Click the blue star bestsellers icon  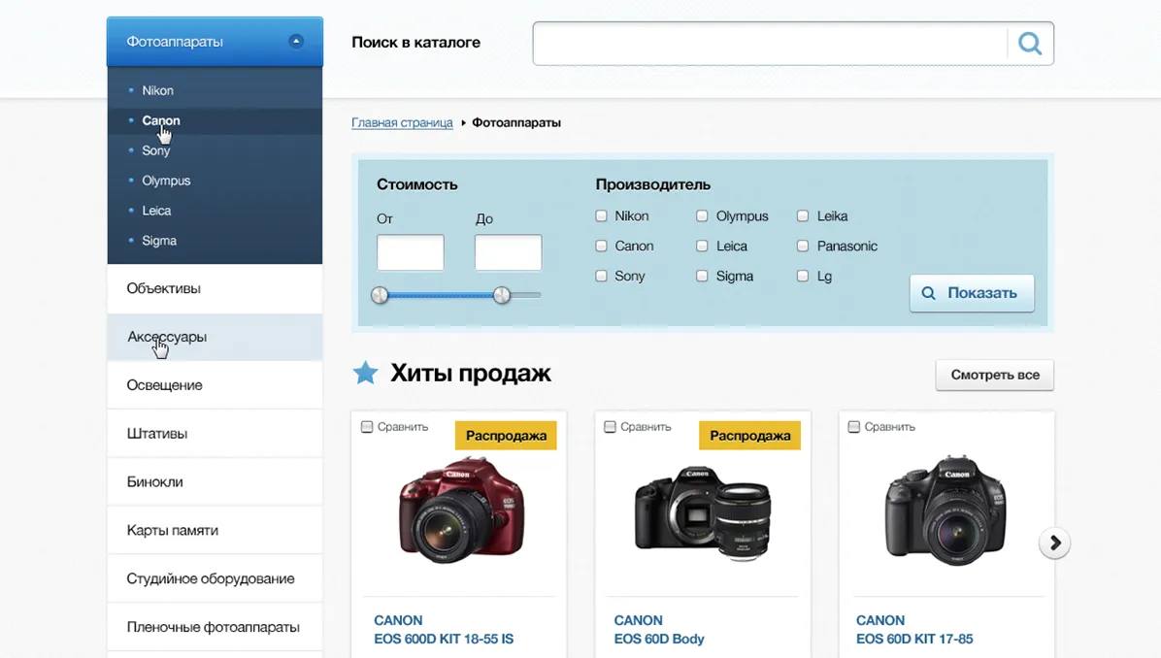click(x=365, y=373)
